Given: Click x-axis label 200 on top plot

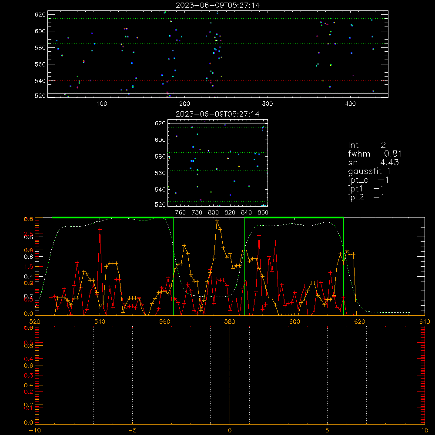Looking at the screenshot, I should (x=184, y=104).
